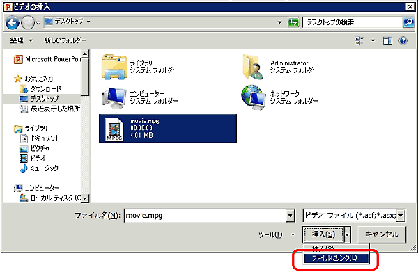Select ビデオ library
This screenshot has width=418, height=272.
tap(33, 159)
